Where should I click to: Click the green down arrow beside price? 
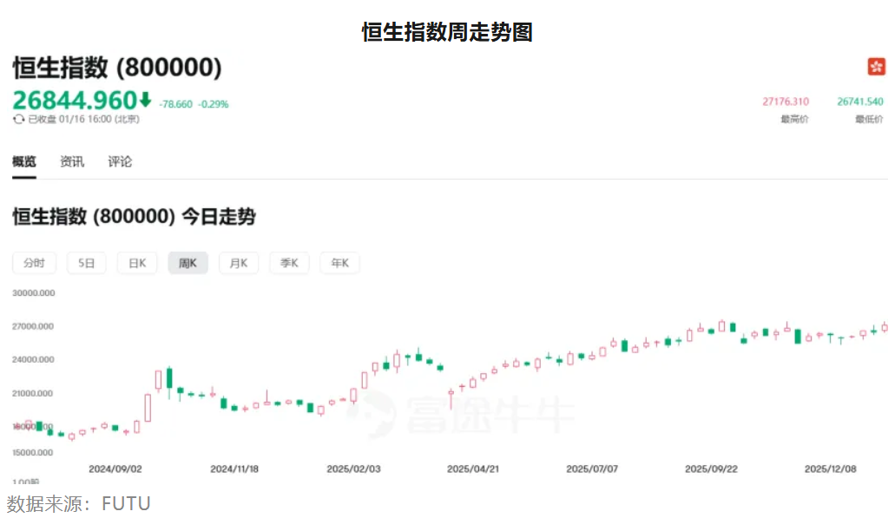point(145,100)
